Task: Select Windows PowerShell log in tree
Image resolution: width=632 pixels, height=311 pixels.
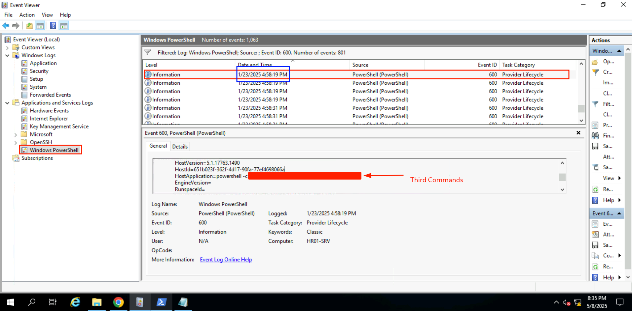Action: click(x=54, y=150)
